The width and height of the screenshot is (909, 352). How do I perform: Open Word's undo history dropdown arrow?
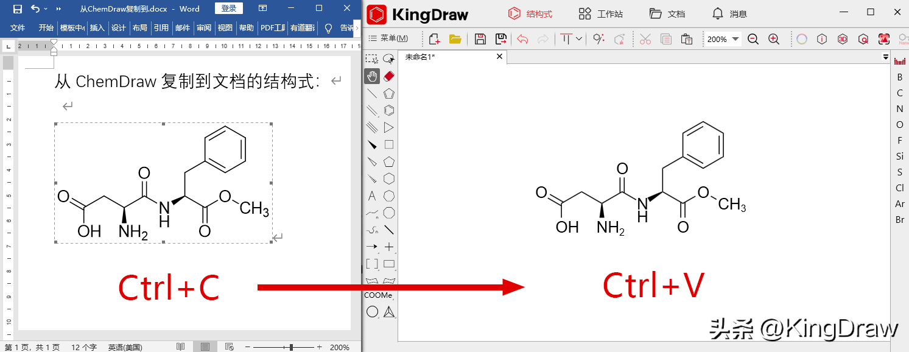tap(46, 9)
